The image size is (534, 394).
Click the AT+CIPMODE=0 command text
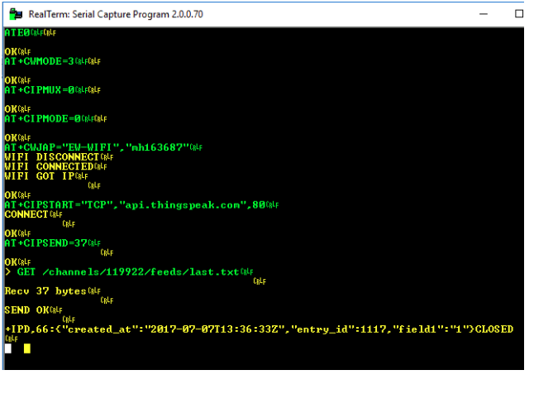[42, 118]
